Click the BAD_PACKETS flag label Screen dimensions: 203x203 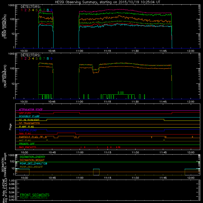[x=28, y=147]
